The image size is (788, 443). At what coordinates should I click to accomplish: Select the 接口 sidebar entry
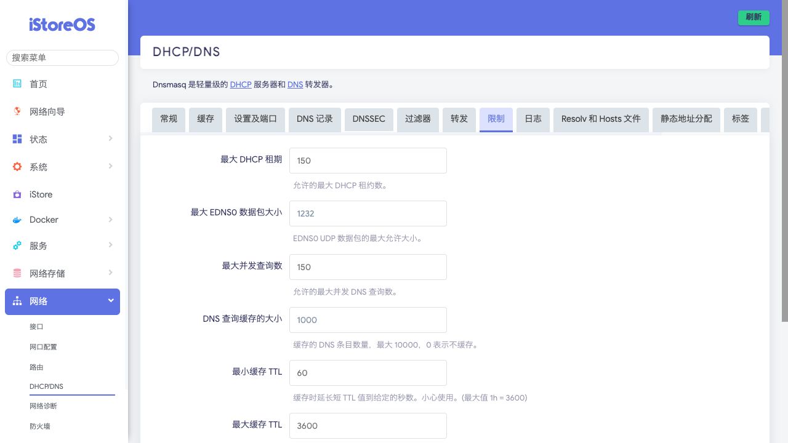(x=36, y=327)
